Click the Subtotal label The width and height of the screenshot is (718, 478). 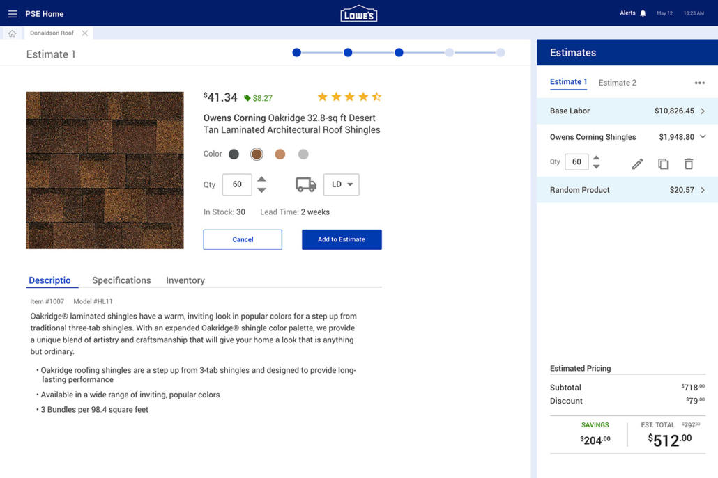565,388
